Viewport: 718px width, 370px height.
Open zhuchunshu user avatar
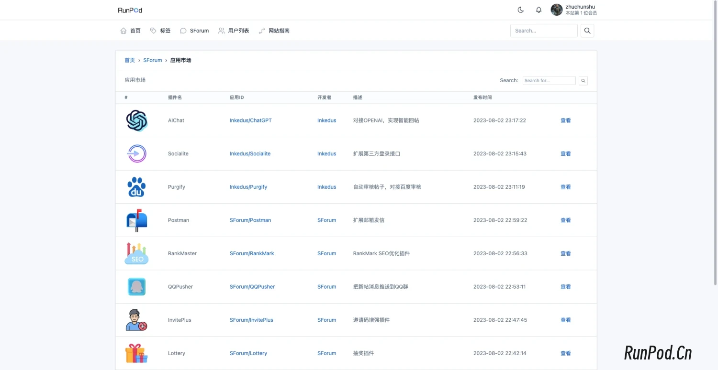click(x=557, y=10)
